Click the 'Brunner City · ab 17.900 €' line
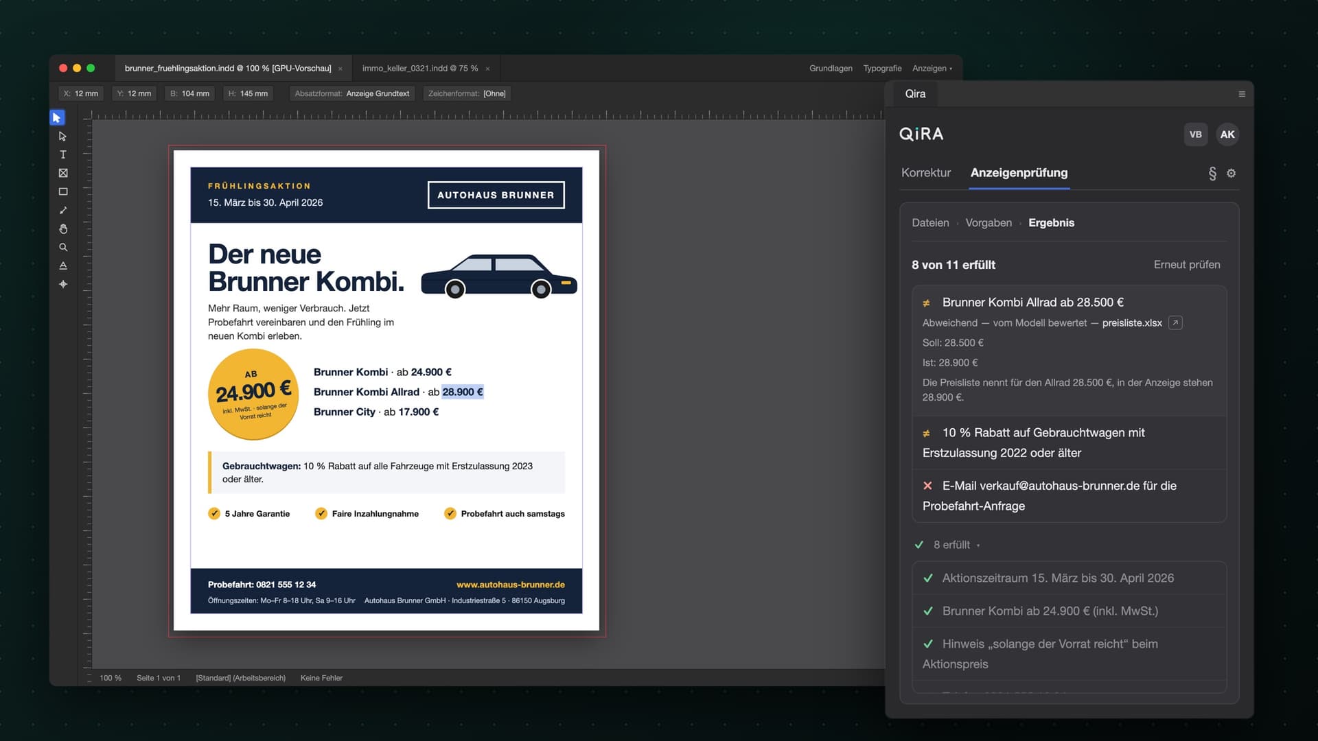This screenshot has width=1318, height=741. tap(376, 412)
